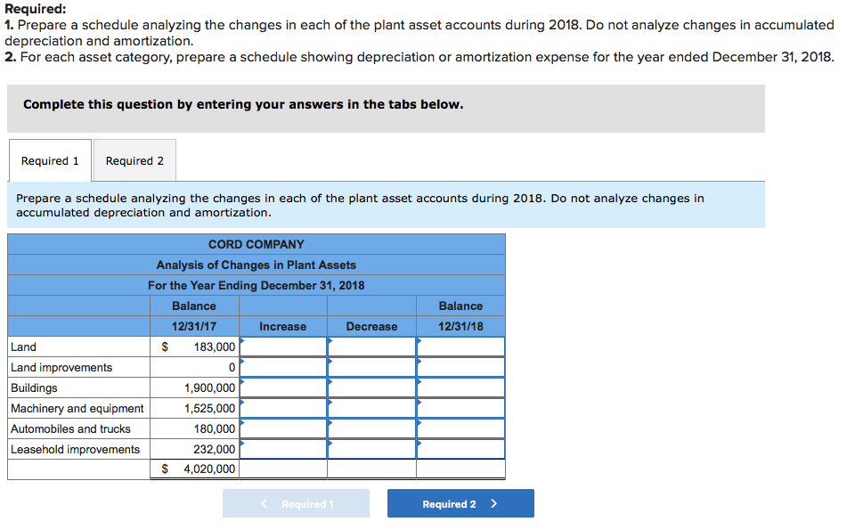Click Automobiles and trucks 12/31/18 balance cell
855x530 pixels.
[x=460, y=428]
